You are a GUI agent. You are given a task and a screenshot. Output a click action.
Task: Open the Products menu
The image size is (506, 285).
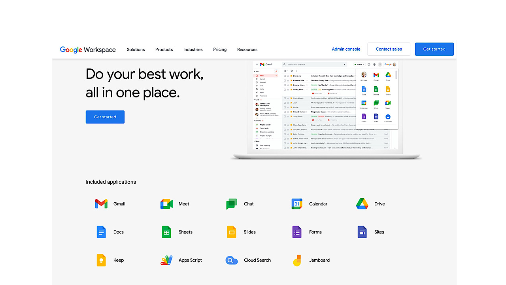pos(164,49)
